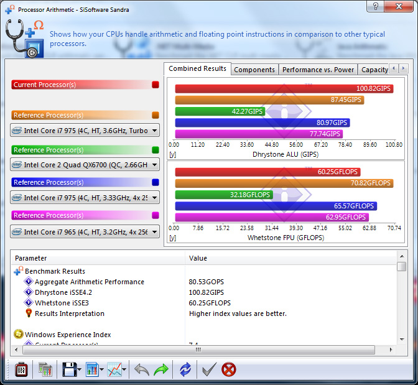Screen dimensions: 418x385
Task: Click the blue refresh arrows icon
Action: point(185,370)
